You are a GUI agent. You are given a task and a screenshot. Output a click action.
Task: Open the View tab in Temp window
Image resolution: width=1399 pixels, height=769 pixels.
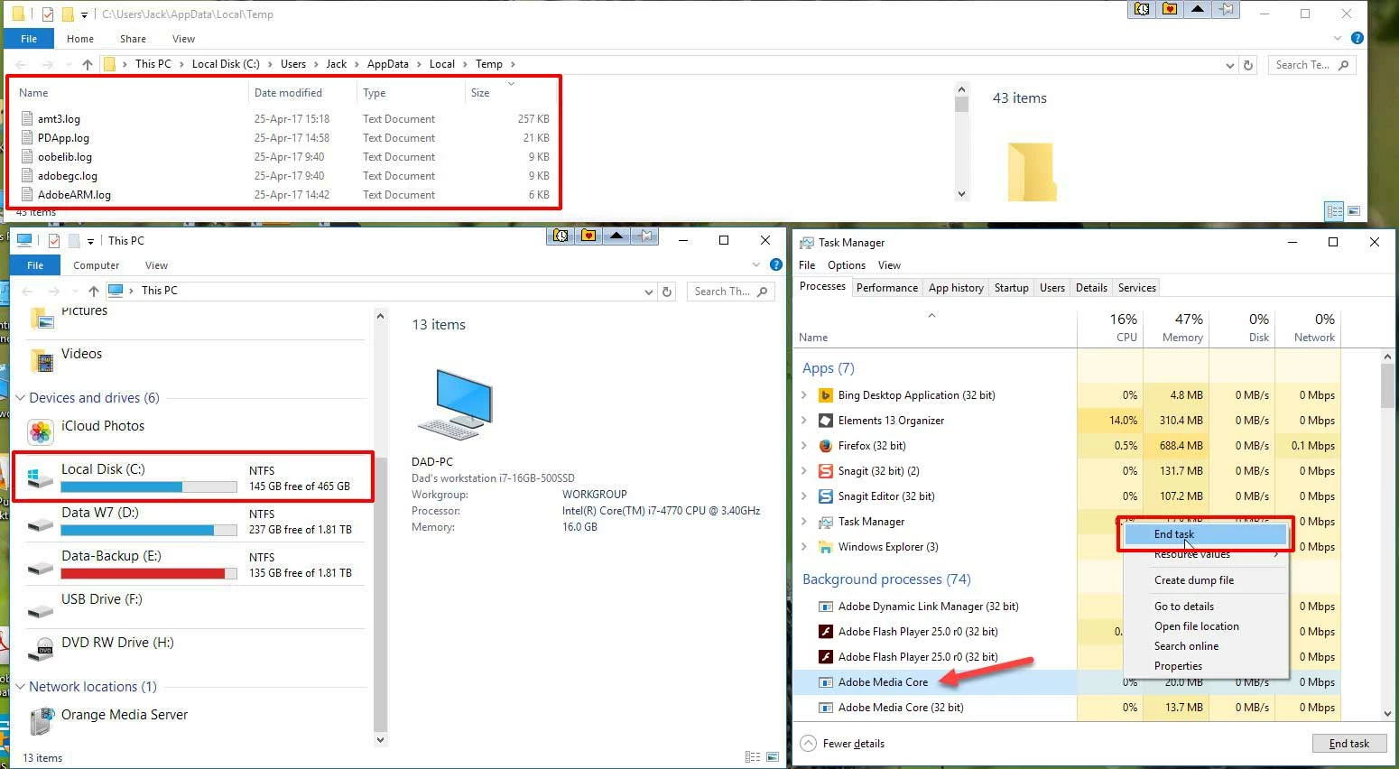coord(183,39)
